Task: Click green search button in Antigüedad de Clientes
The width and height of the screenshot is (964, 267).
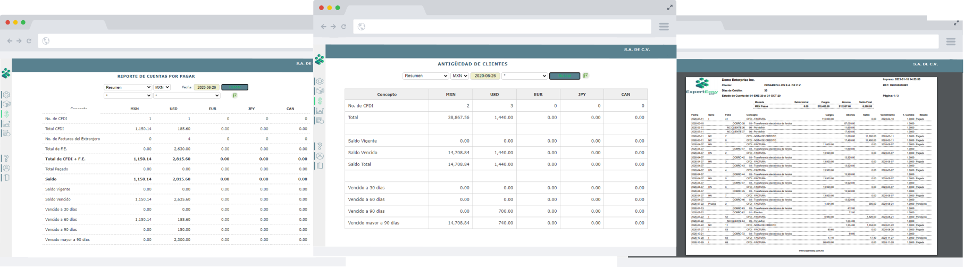Action: point(564,76)
